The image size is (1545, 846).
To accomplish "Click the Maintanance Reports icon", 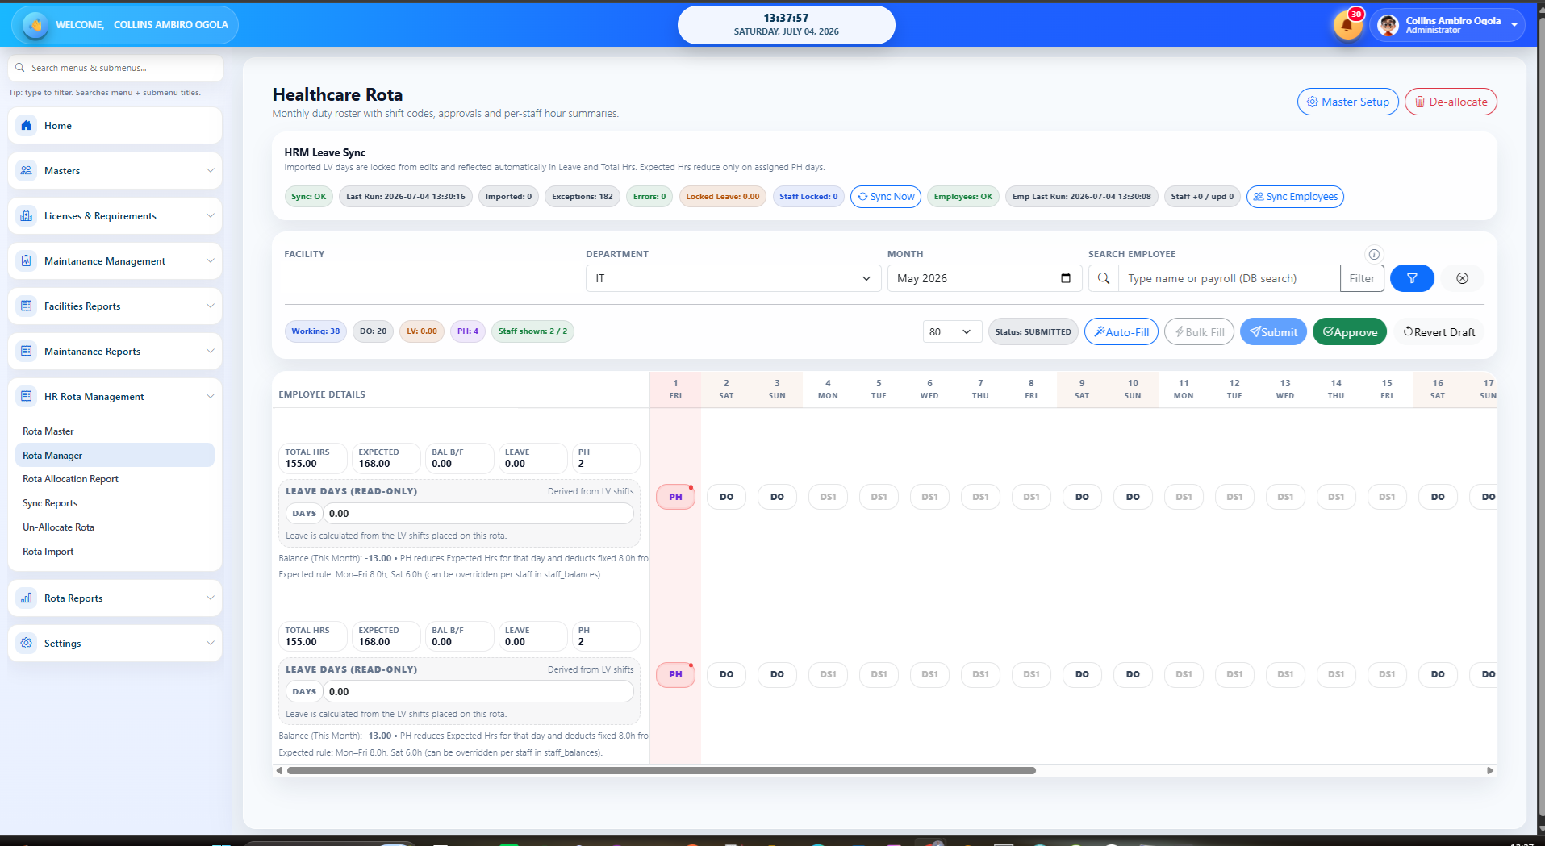I will tap(27, 351).
